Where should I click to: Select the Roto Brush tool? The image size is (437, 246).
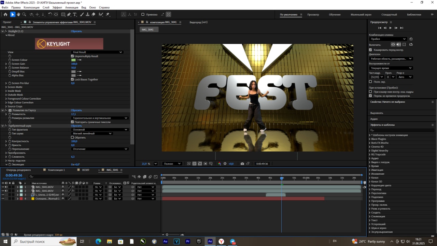coord(101,14)
